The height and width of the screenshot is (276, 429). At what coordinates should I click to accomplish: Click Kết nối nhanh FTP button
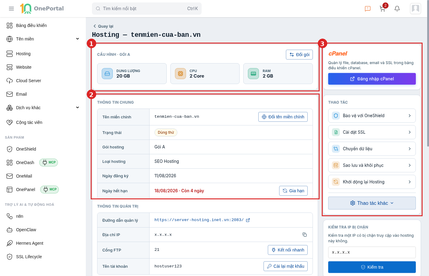[x=288, y=250]
